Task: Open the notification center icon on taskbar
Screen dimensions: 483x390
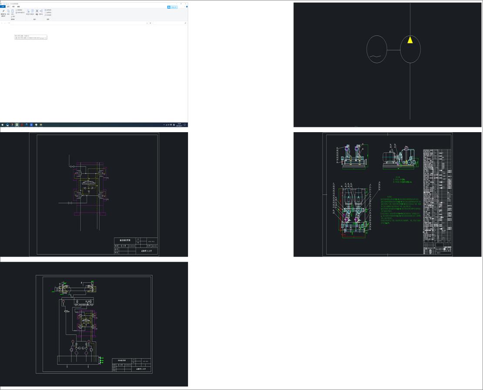Action: pos(185,125)
